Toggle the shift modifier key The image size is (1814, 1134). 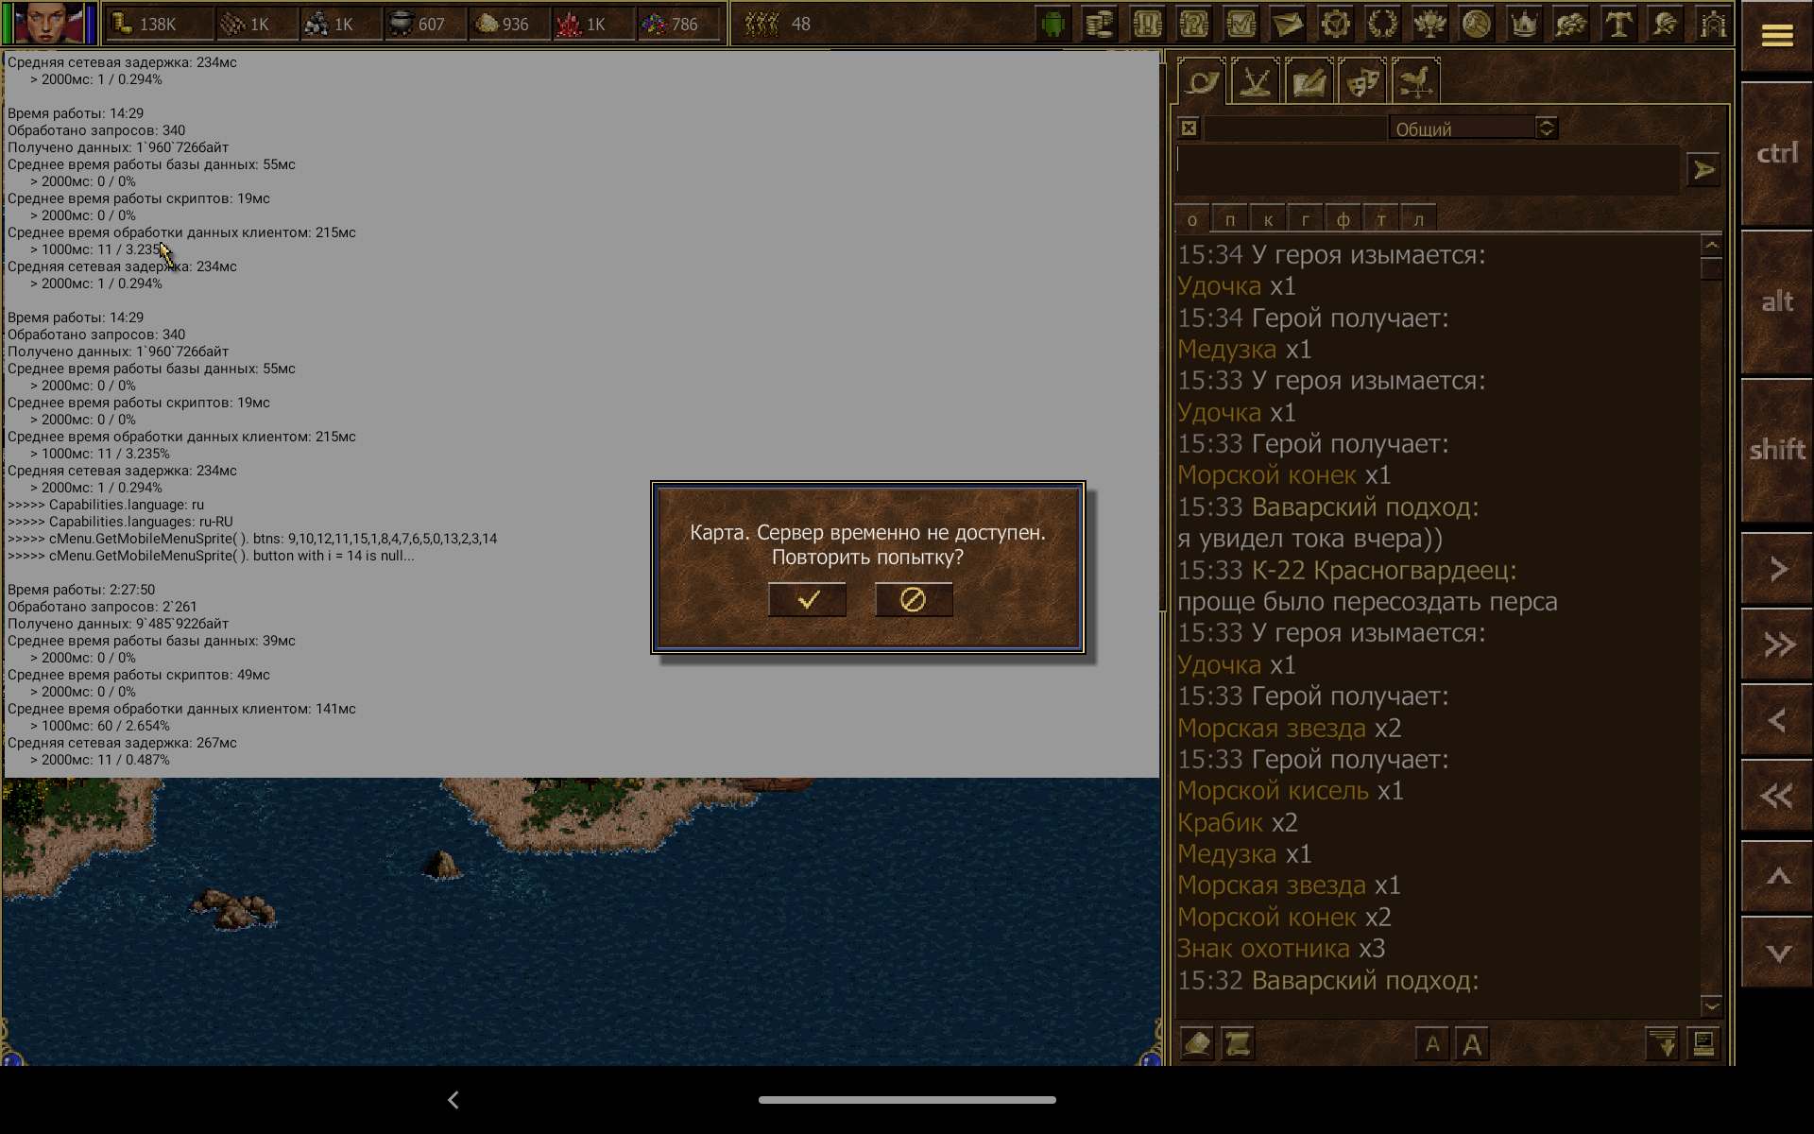(x=1776, y=450)
